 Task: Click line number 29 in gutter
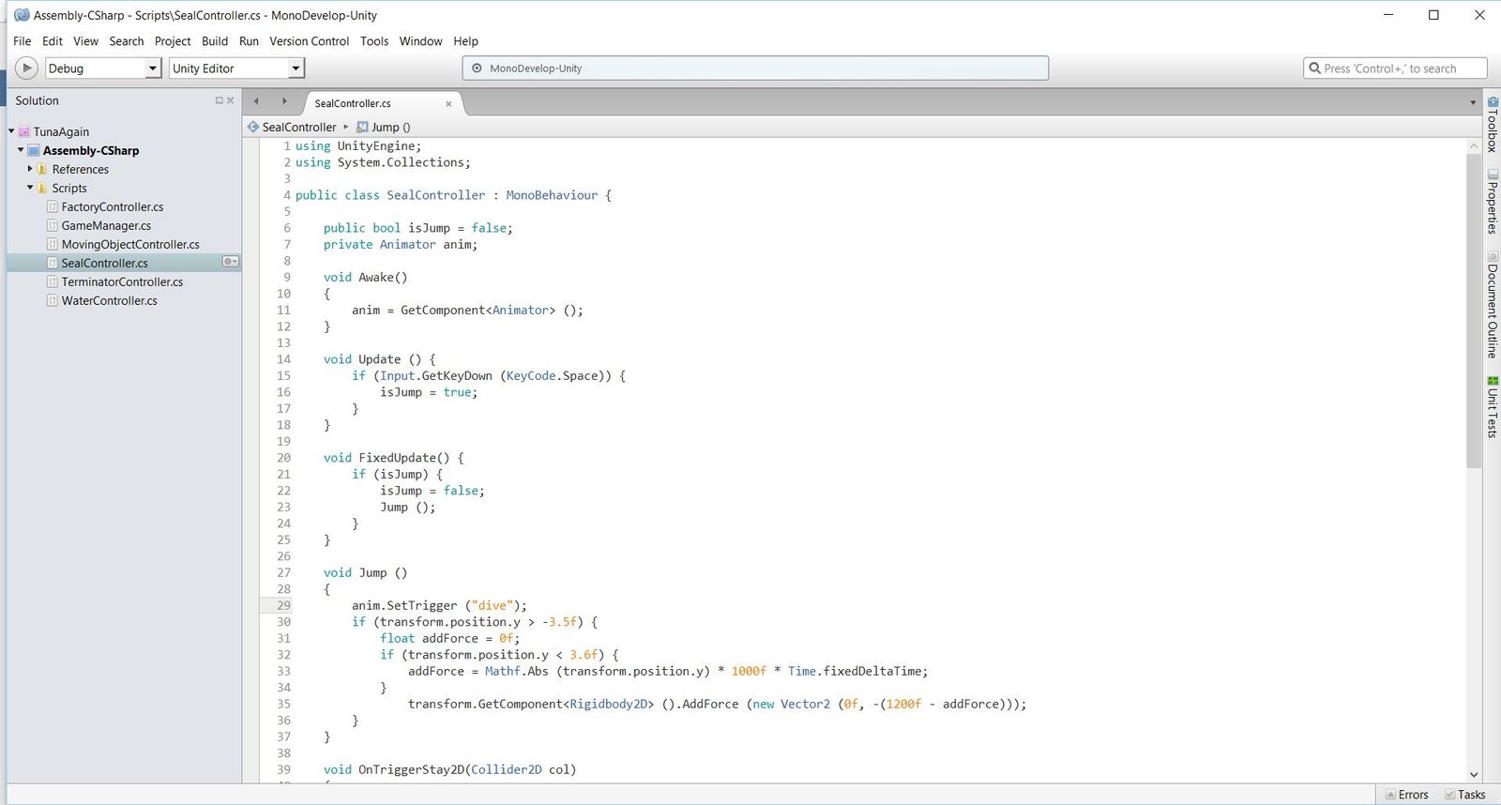point(283,605)
